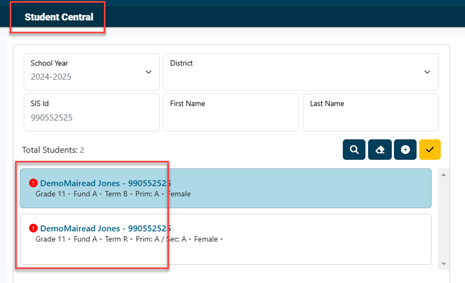Click the plus add-student button
Image resolution: width=465 pixels, height=283 pixels.
[405, 150]
